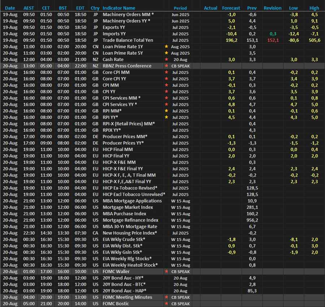325x307 pixels.
Task: Click the red star beside CPI Services YY *
Action: click(x=166, y=104)
